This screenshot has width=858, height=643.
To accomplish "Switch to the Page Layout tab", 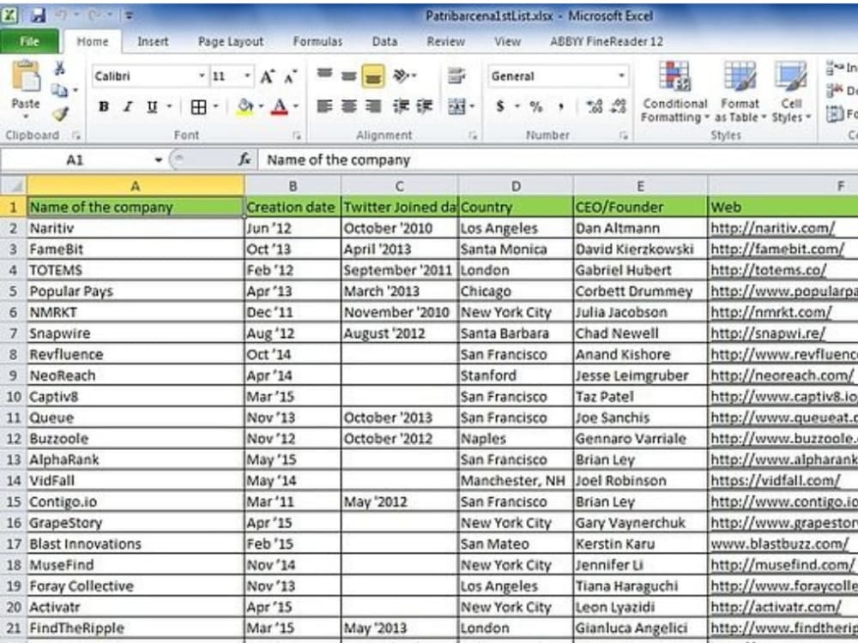I will pos(230,41).
